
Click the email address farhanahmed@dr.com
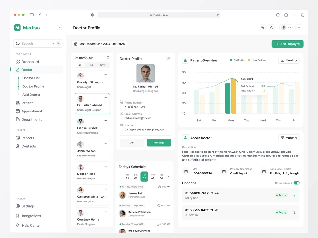pyautogui.click(x=138, y=118)
